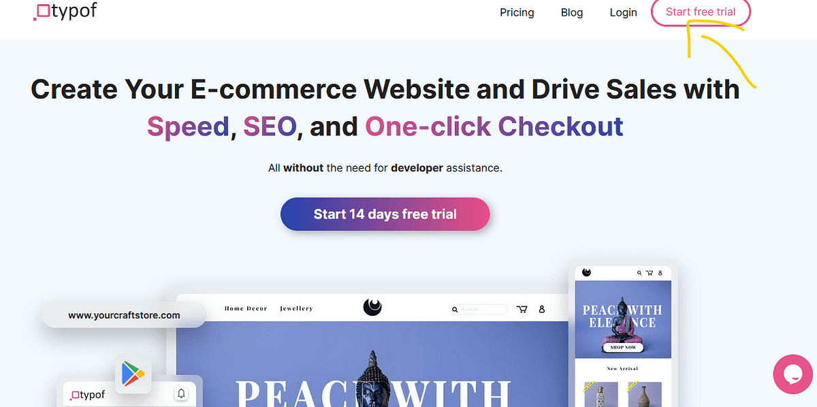Open the Home Decor menu item

[245, 308]
